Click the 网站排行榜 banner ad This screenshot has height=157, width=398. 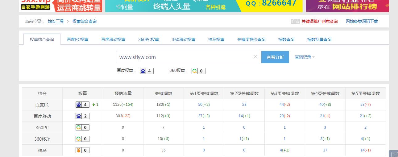(x=347, y=6)
